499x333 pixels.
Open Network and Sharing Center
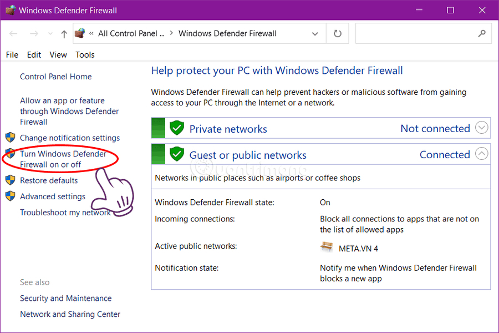tap(70, 314)
